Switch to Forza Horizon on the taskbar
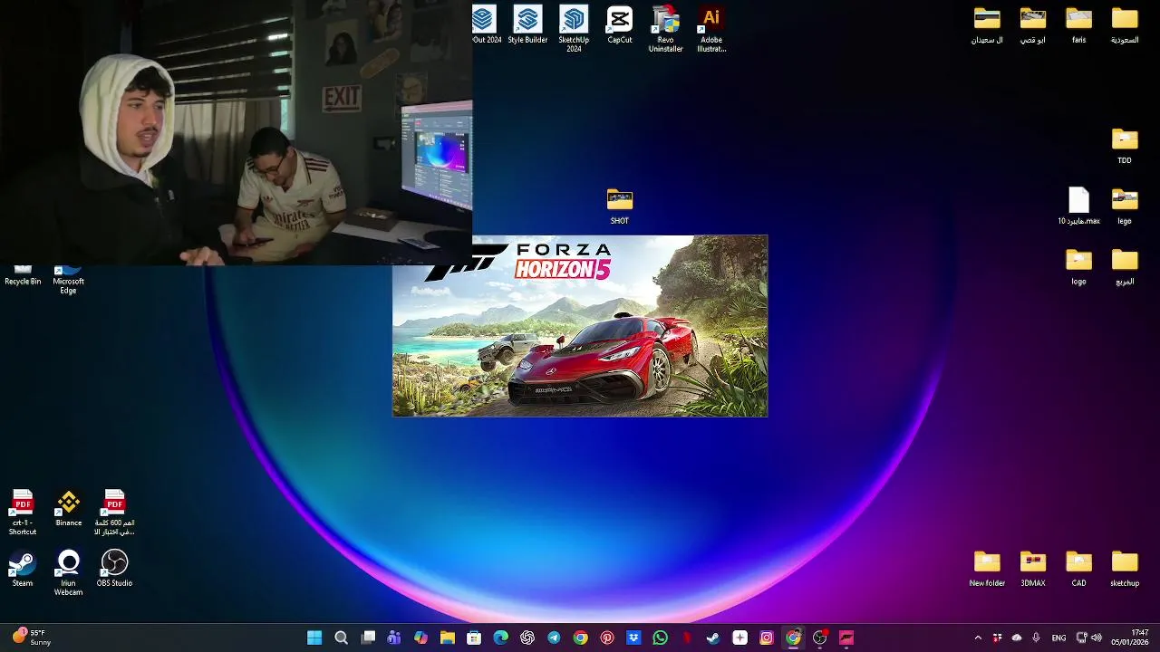 [x=846, y=638]
